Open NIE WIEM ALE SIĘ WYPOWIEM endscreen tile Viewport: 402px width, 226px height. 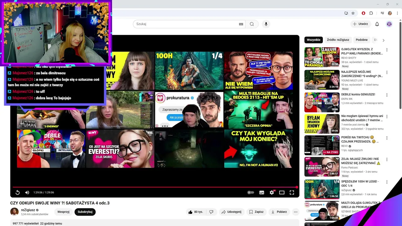pos(258,71)
